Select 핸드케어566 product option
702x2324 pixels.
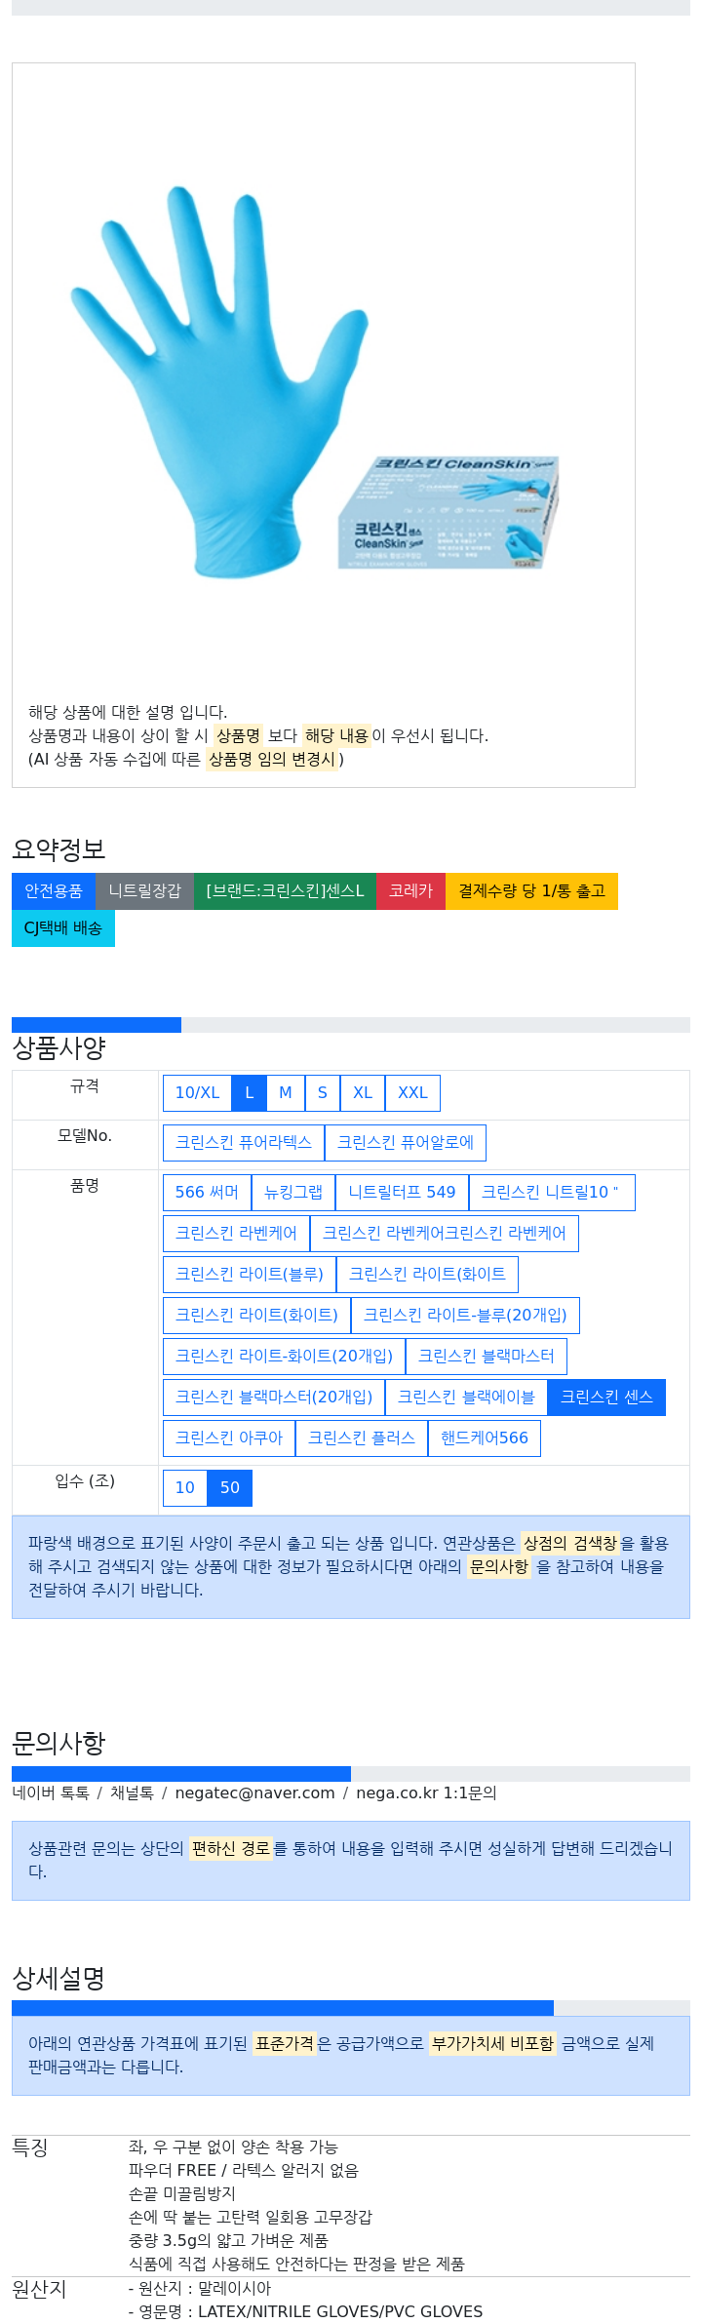485,1438
